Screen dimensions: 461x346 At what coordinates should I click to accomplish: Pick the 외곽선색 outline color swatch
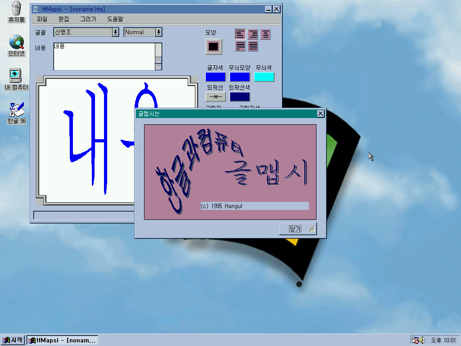tap(240, 96)
